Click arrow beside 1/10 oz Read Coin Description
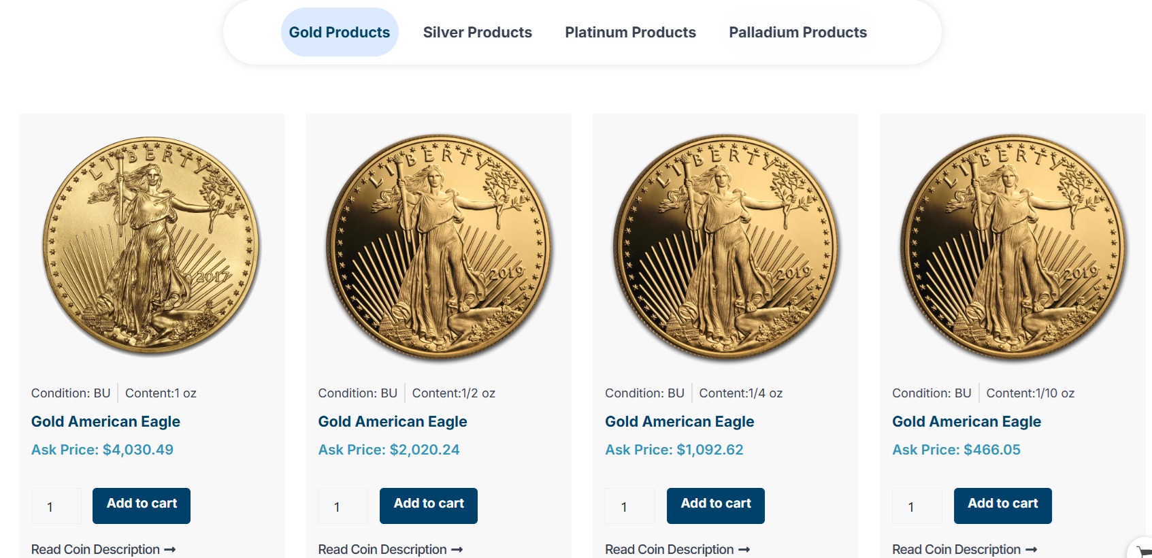This screenshot has width=1152, height=558. tap(1031, 549)
